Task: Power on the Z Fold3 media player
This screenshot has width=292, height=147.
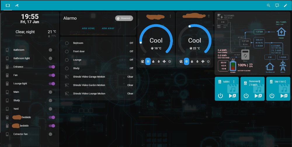Action: (x=246, y=96)
